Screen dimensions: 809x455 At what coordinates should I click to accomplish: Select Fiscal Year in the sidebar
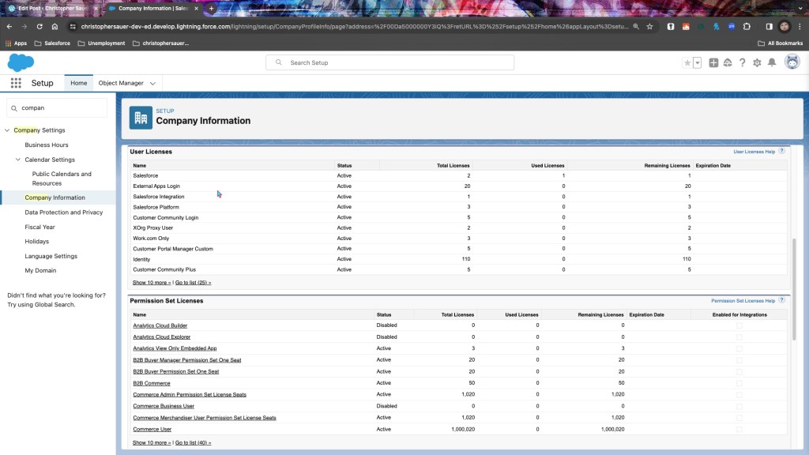(x=40, y=227)
